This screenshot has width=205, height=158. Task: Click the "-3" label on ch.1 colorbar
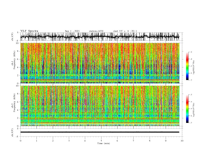191,52
